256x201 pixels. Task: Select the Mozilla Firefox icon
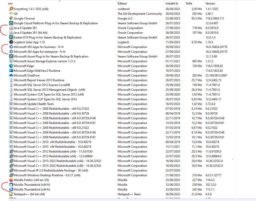coord(11,180)
